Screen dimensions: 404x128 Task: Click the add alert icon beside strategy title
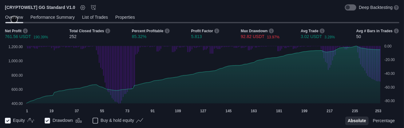point(93,8)
